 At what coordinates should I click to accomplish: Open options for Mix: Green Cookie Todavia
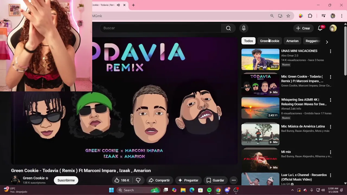[x=330, y=77]
